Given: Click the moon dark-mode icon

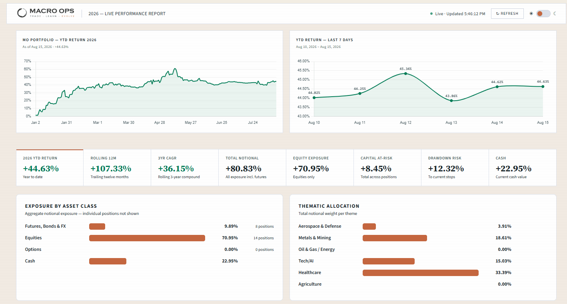Looking at the screenshot, I should point(555,14).
